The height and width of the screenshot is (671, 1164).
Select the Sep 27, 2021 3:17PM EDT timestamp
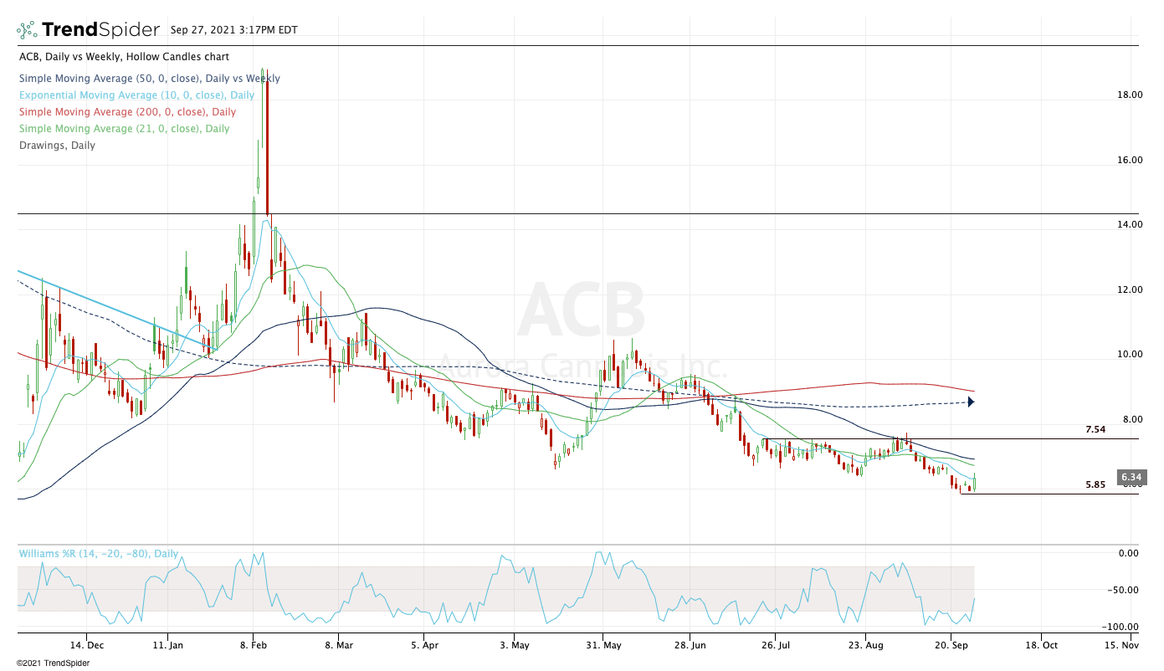(x=233, y=29)
